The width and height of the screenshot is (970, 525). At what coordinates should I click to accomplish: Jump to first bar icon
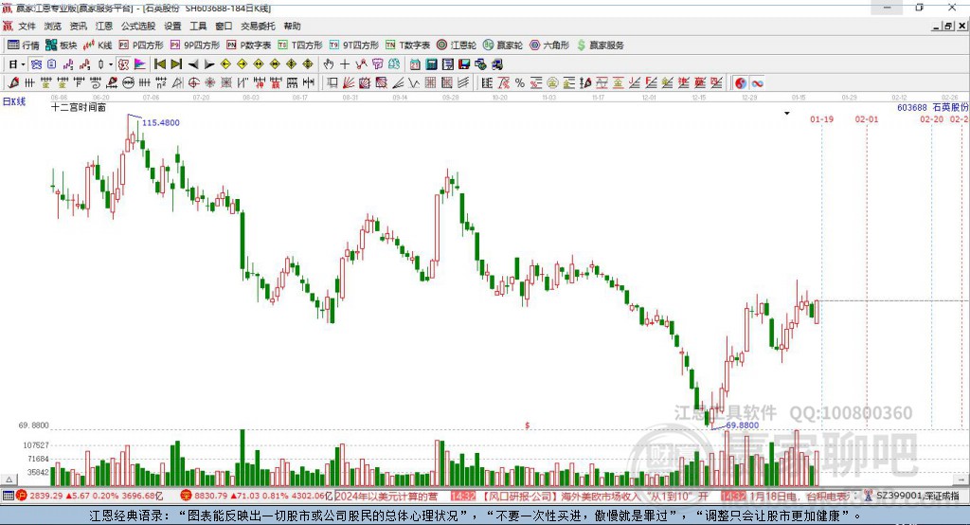159,64
